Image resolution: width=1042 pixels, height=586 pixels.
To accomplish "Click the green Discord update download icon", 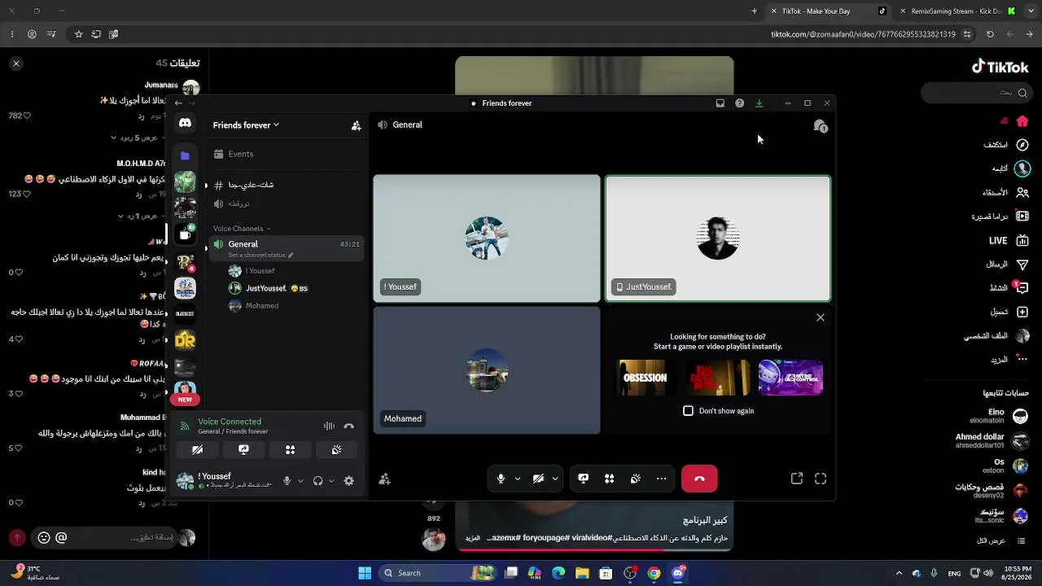I will pos(759,103).
